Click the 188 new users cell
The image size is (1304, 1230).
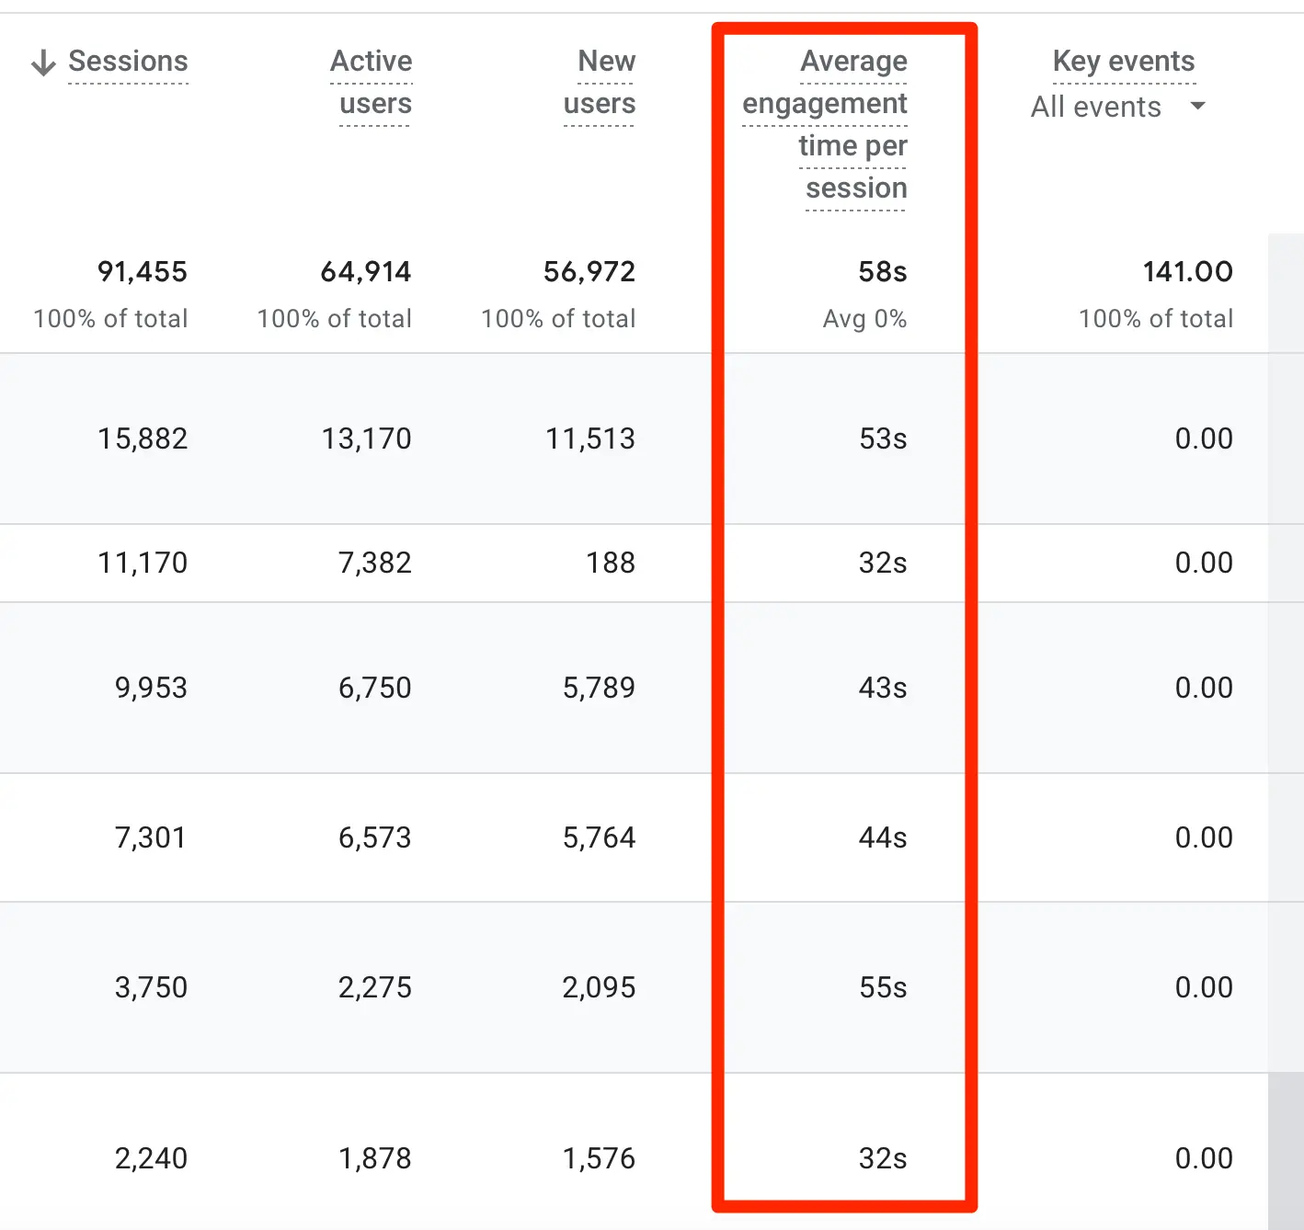point(611,563)
